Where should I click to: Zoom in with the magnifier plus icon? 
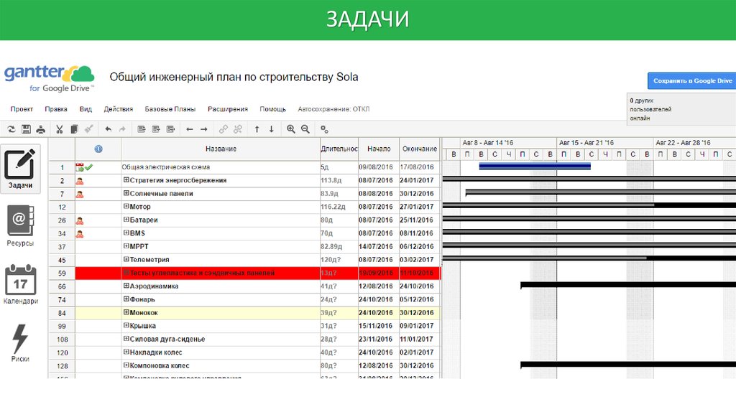pos(291,129)
